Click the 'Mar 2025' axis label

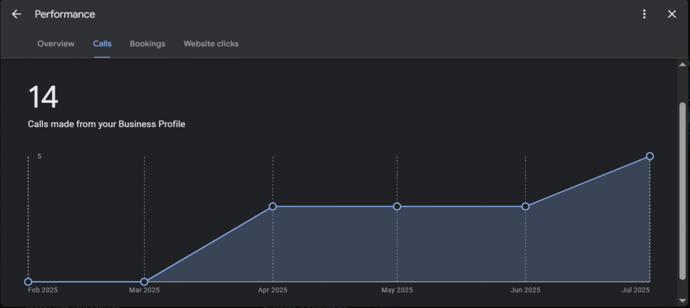[144, 291]
